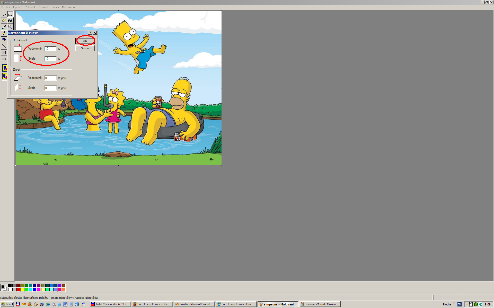Viewport: 494px width, 308px height.
Task: Select the Free-Form Select tool
Action: [4, 14]
